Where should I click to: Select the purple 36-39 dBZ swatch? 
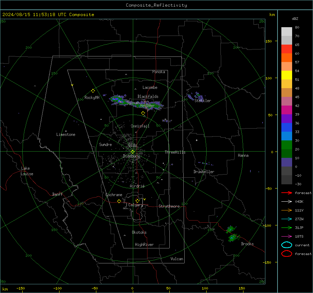(287, 119)
